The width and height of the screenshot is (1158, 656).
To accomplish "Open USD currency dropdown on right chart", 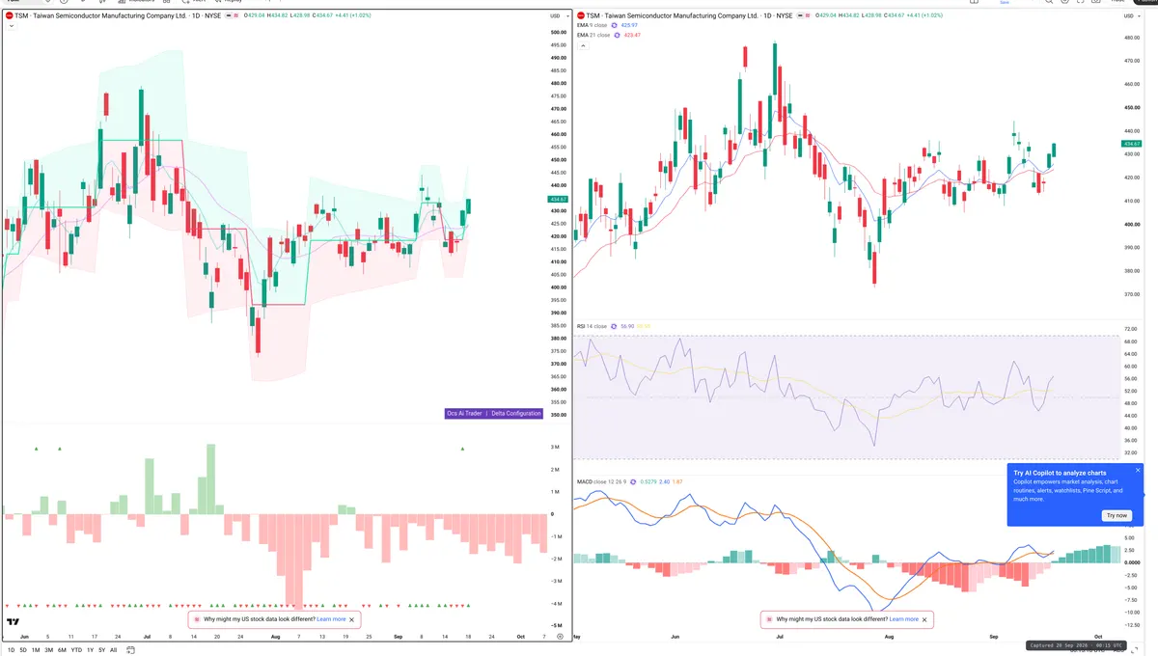I will (1131, 15).
